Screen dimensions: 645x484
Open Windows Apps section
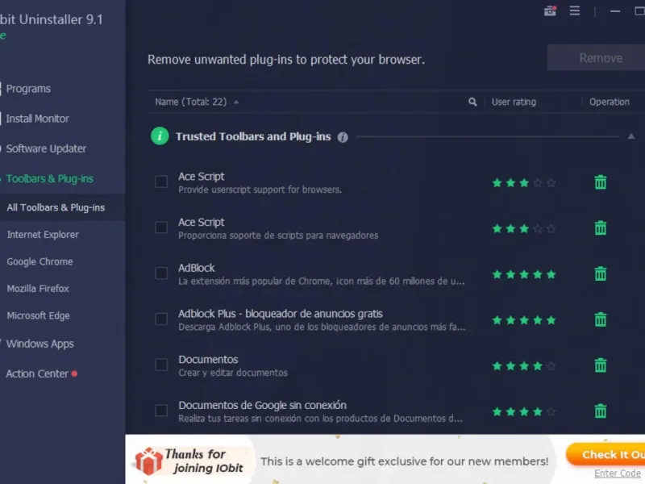40,344
